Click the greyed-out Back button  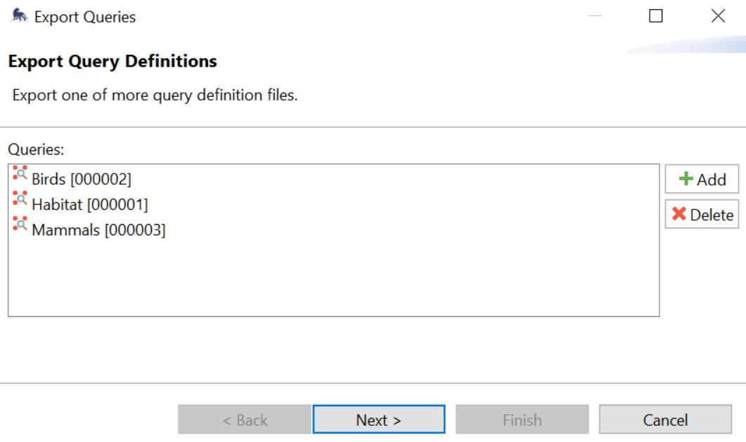[245, 420]
